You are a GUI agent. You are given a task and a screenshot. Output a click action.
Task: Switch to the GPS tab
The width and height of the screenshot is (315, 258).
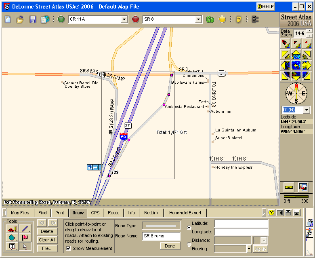tap(95, 213)
